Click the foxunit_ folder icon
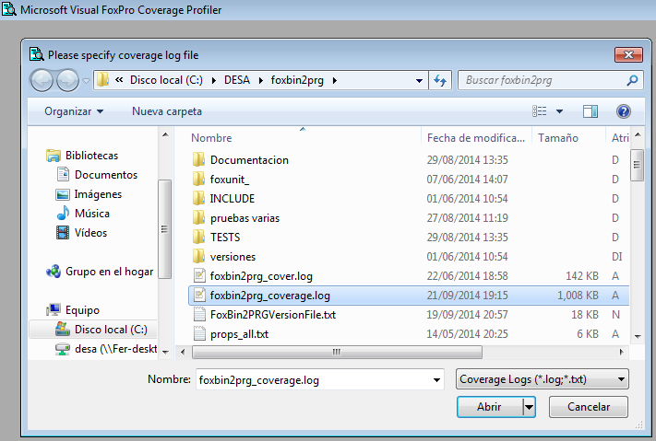 point(199,179)
